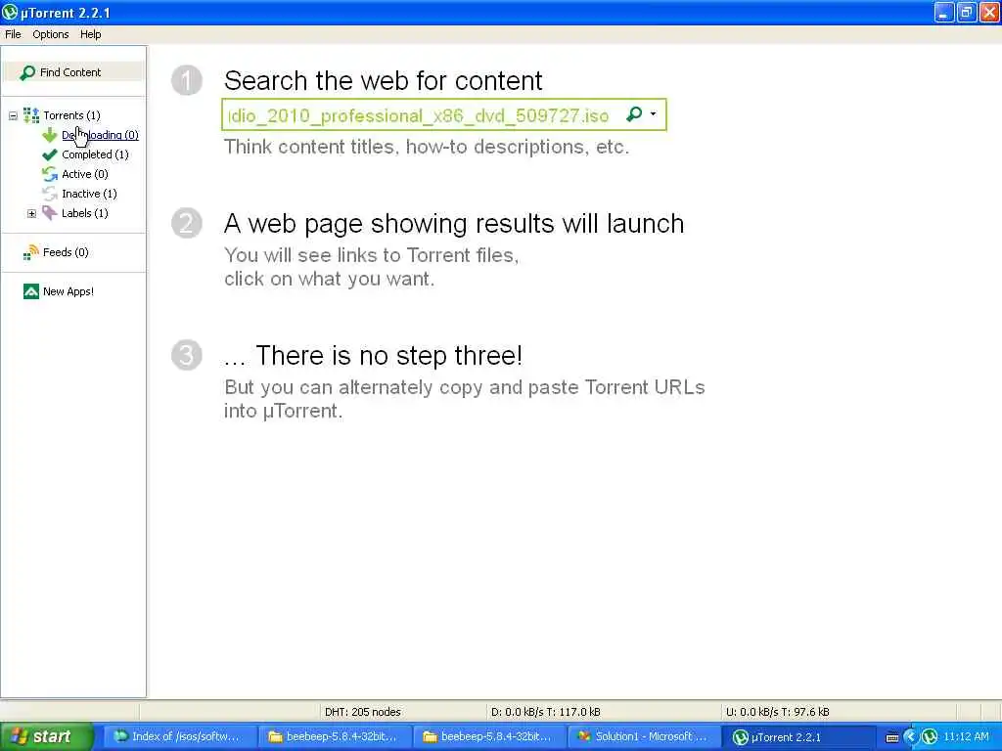The height and width of the screenshot is (751, 1002).
Task: Open the Options menu
Action: click(x=51, y=34)
